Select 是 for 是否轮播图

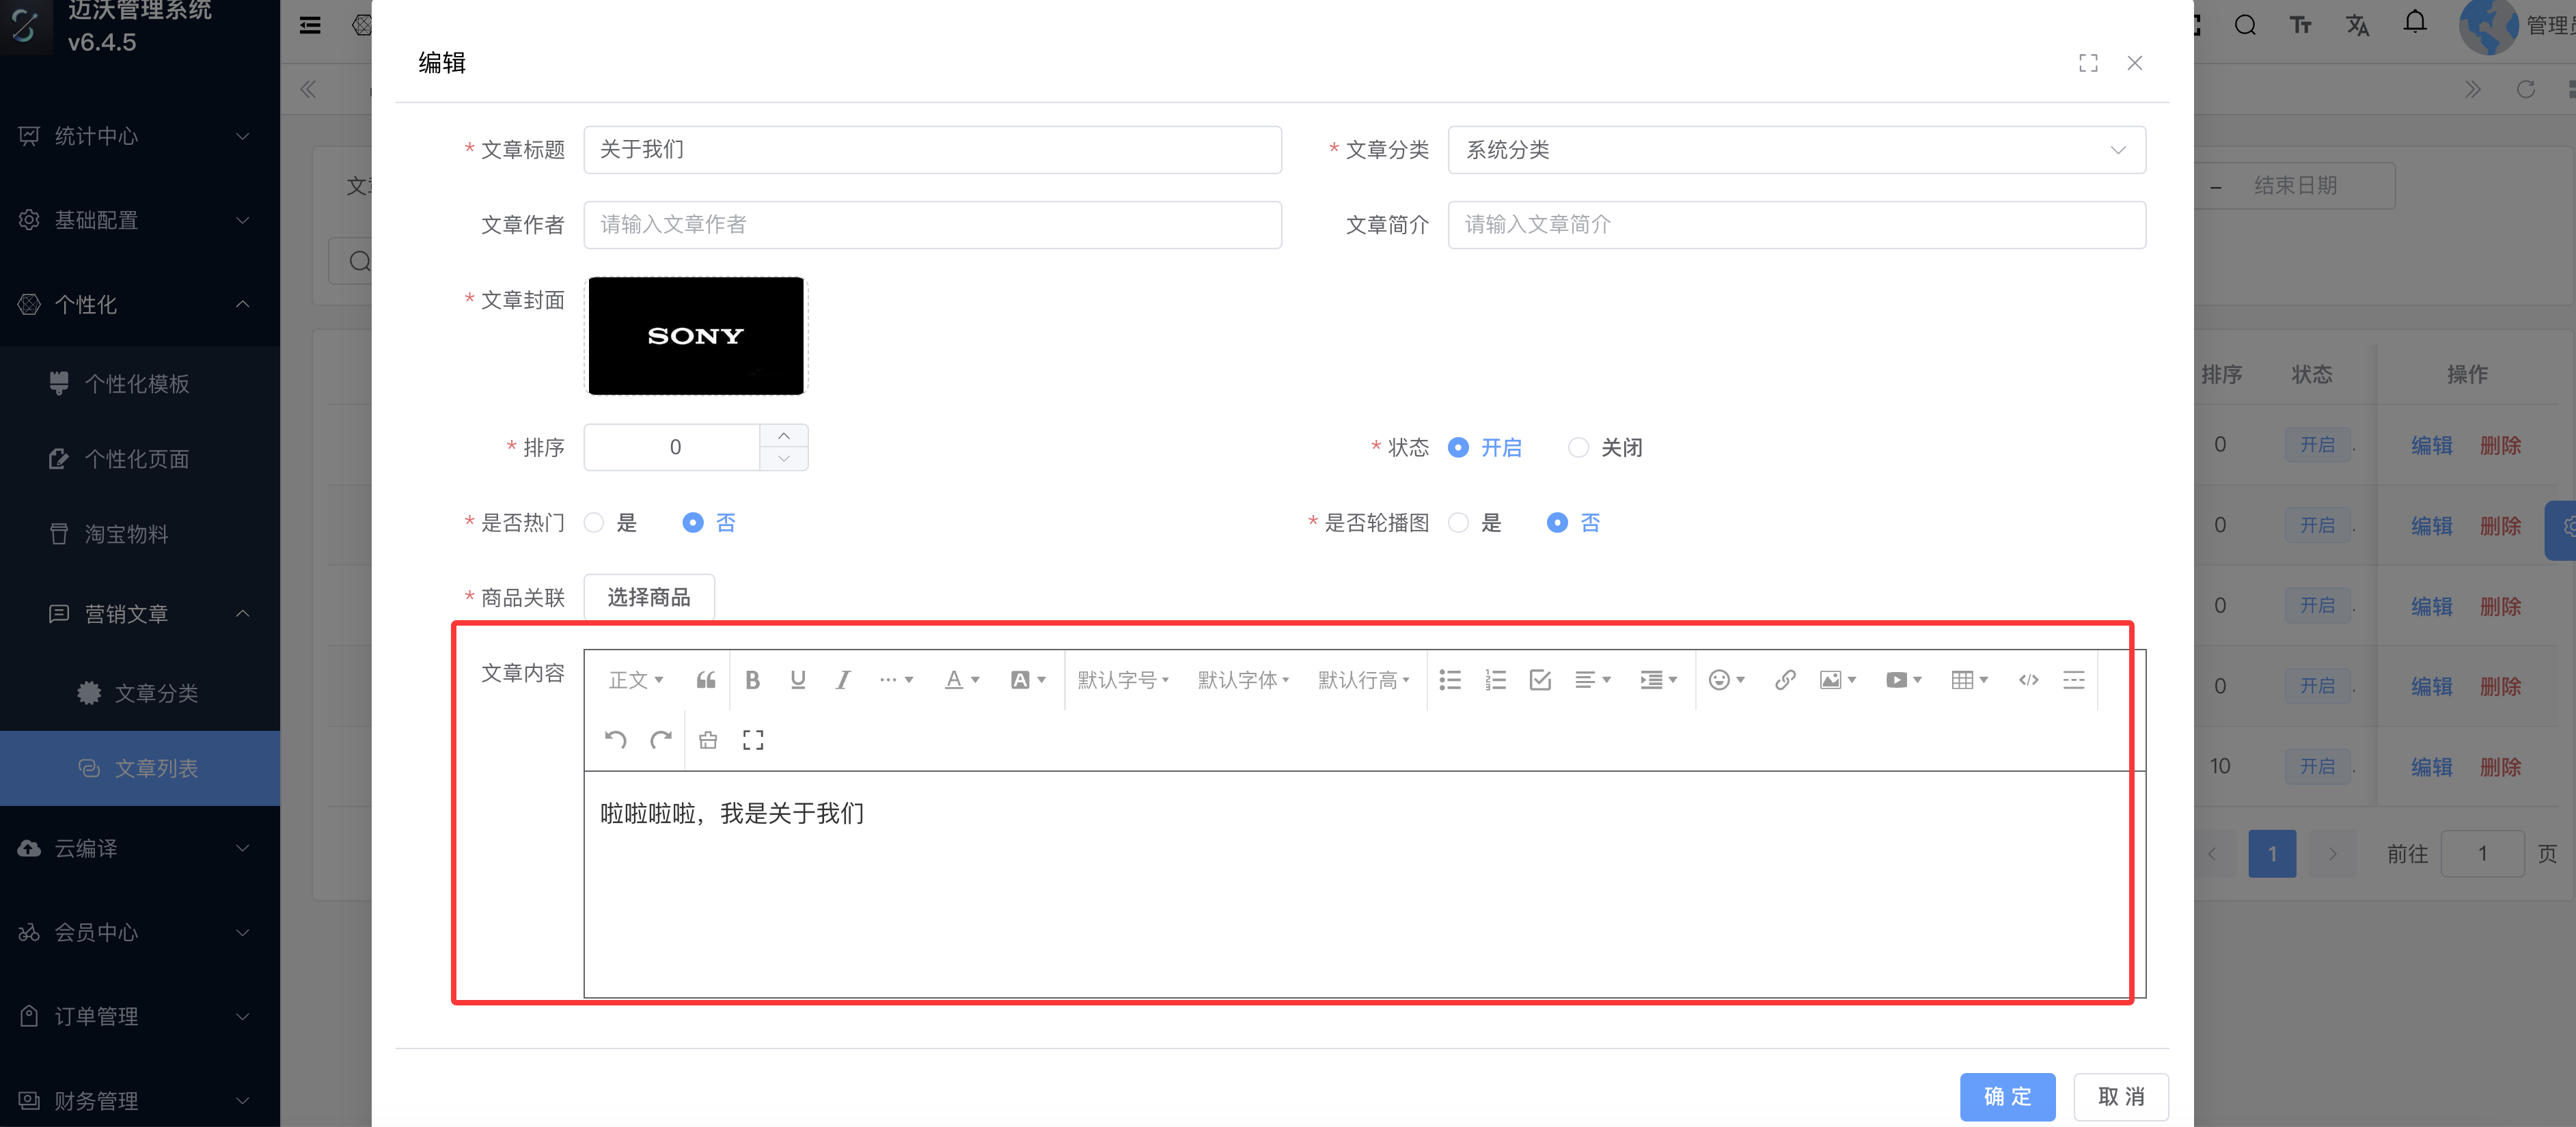[x=1458, y=523]
